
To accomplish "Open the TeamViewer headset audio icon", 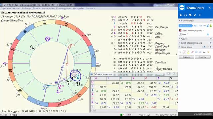I will [186, 15].
